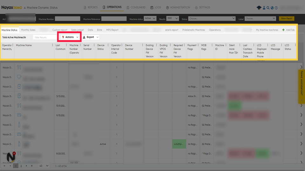305x171 pixels.
Task: Open column menu for Operator Hierarchy
Action: [13, 45]
